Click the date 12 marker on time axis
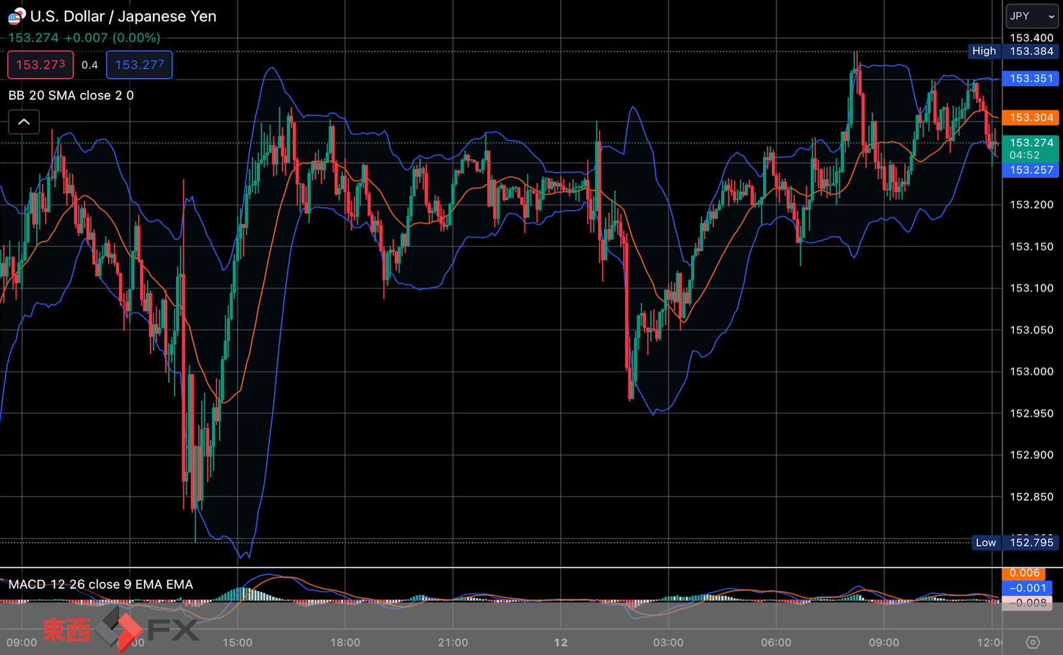The width and height of the screenshot is (1063, 655). (561, 643)
